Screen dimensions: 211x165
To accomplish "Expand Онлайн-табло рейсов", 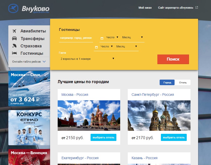I will click(x=29, y=62).
